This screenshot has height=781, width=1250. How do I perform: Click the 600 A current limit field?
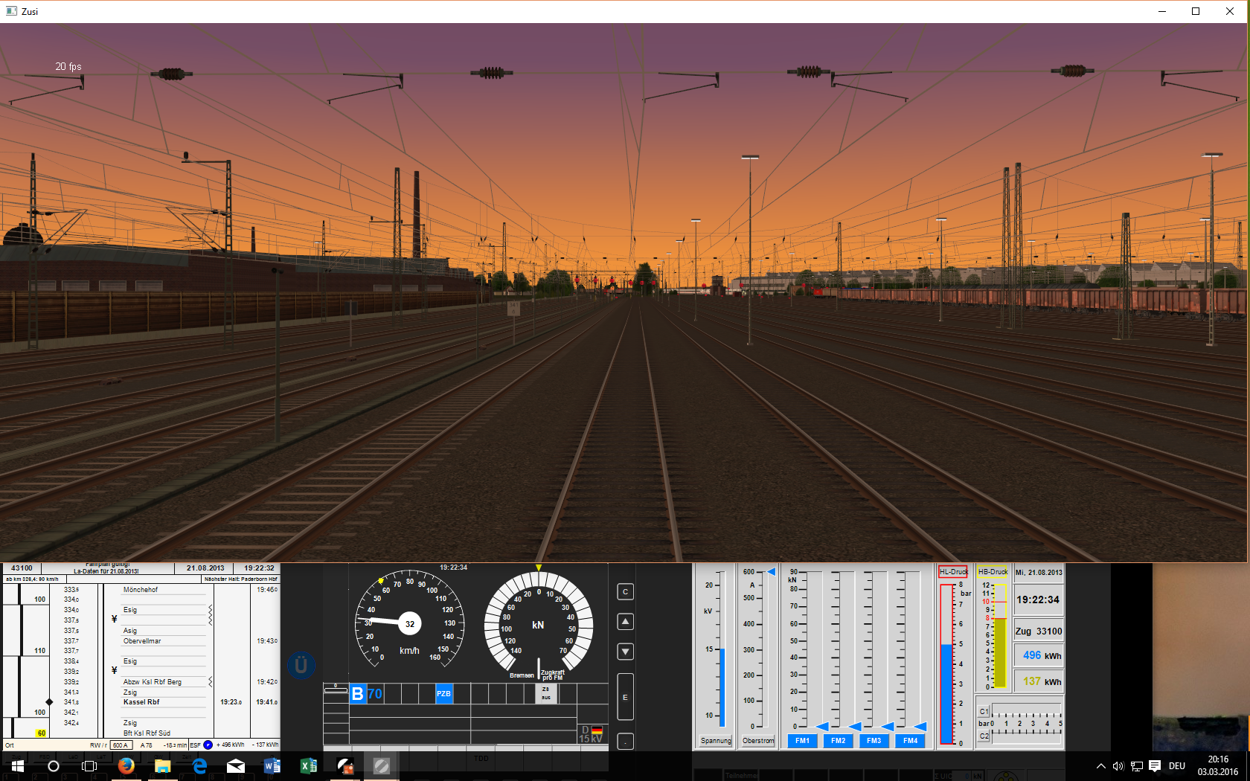click(121, 745)
